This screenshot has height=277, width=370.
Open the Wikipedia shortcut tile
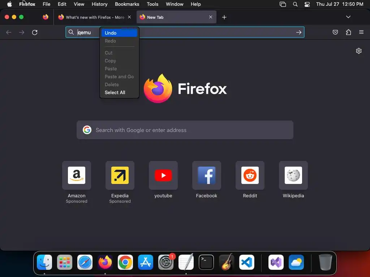point(293,175)
